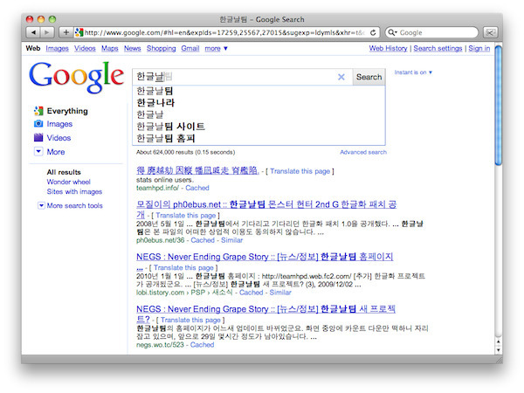Open the Cached link for negs.wo.tc/523
Screen dimensions: 524x393
[203, 345]
